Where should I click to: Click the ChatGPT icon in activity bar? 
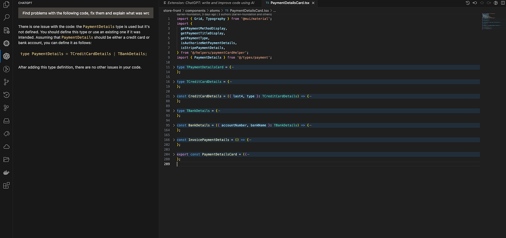click(x=6, y=56)
